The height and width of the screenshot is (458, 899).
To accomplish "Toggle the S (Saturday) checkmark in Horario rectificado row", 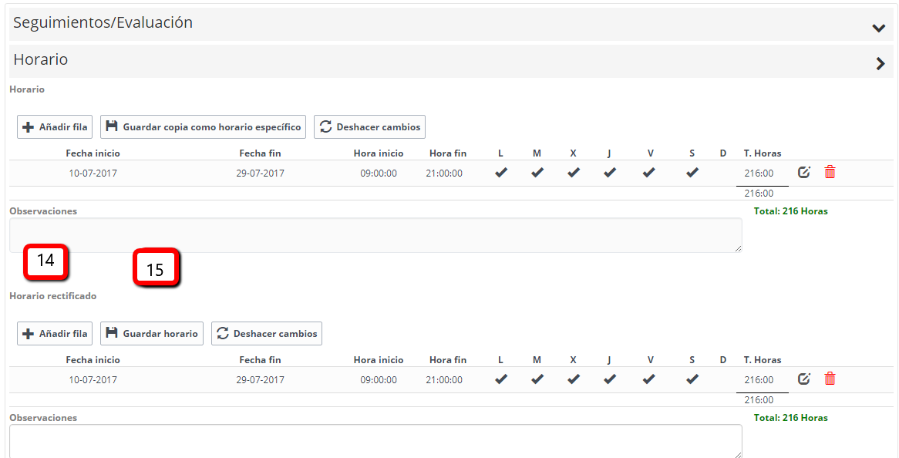I will [x=692, y=379].
